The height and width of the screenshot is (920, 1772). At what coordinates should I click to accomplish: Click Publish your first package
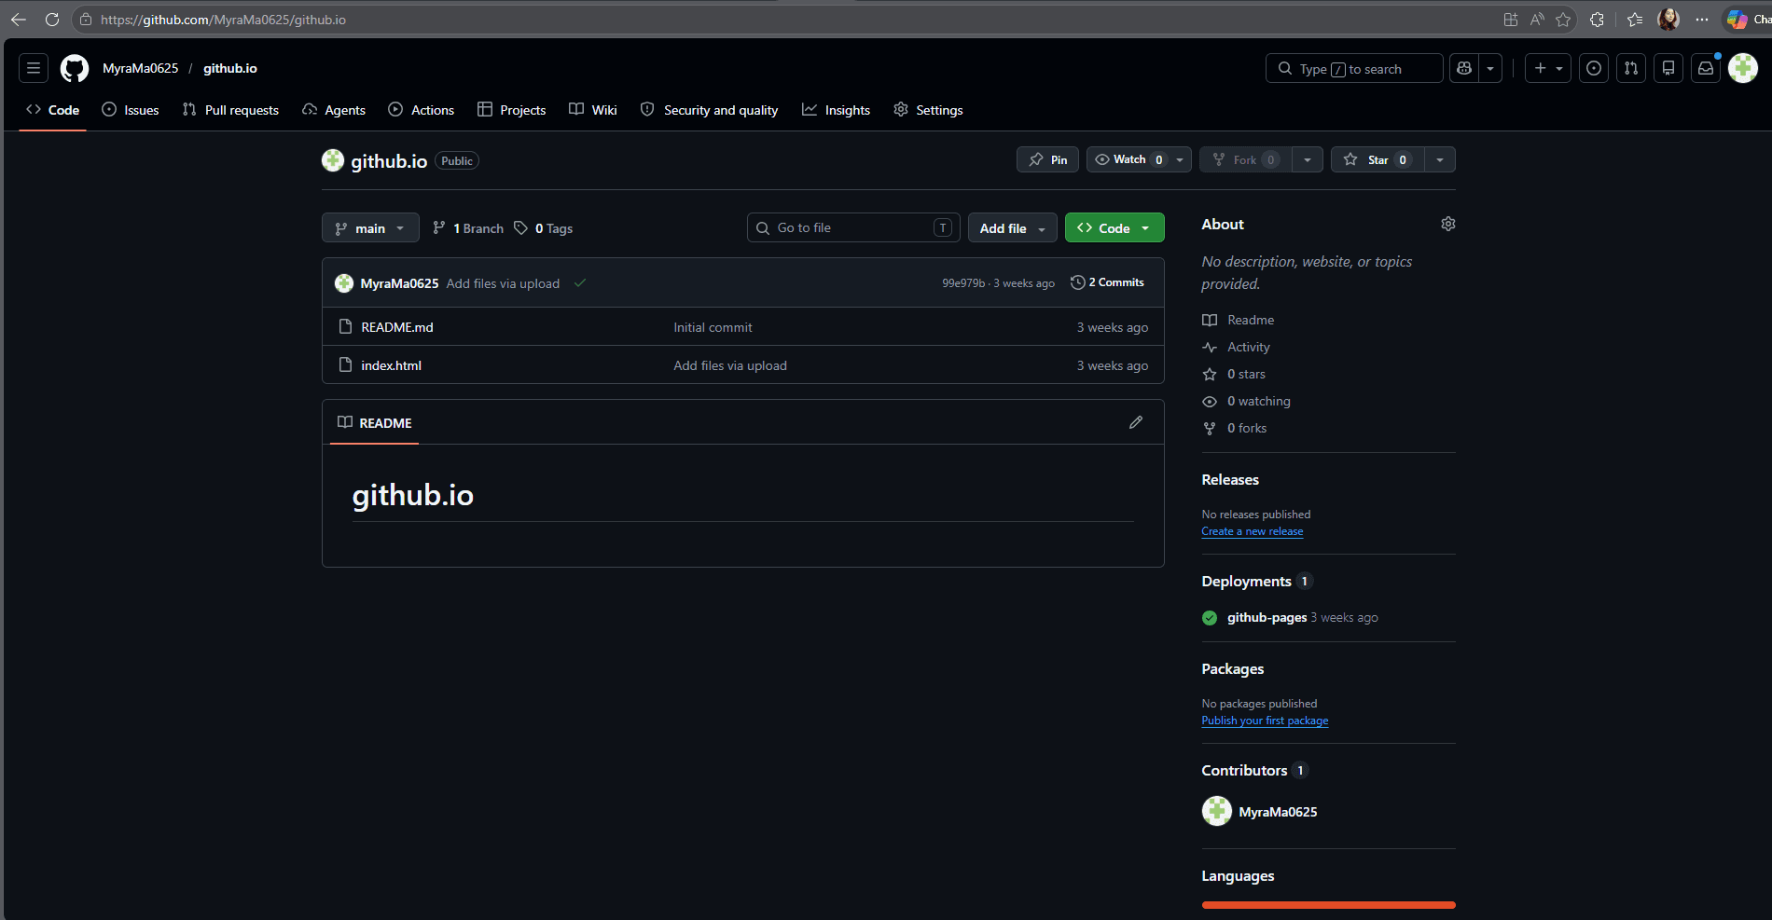coord(1265,721)
